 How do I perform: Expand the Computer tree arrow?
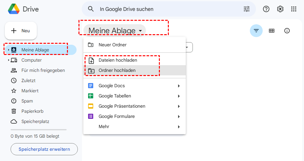[9, 60]
